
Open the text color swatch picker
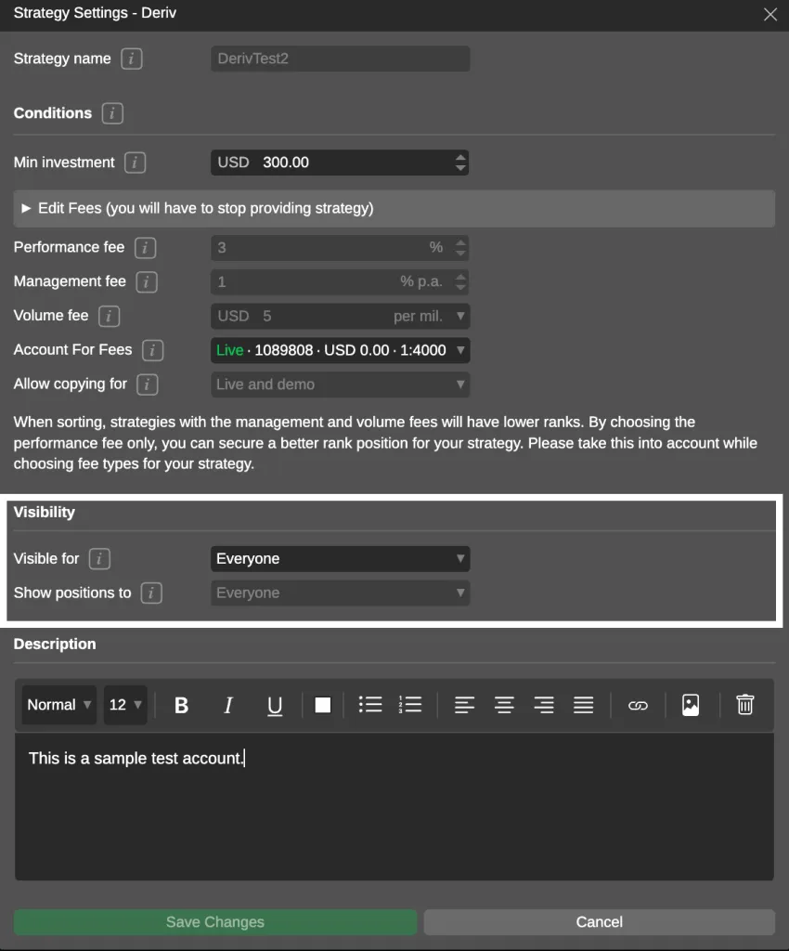(322, 704)
